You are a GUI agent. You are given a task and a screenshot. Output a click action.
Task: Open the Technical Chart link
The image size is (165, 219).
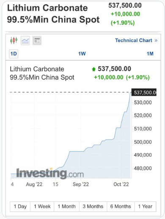click(134, 40)
